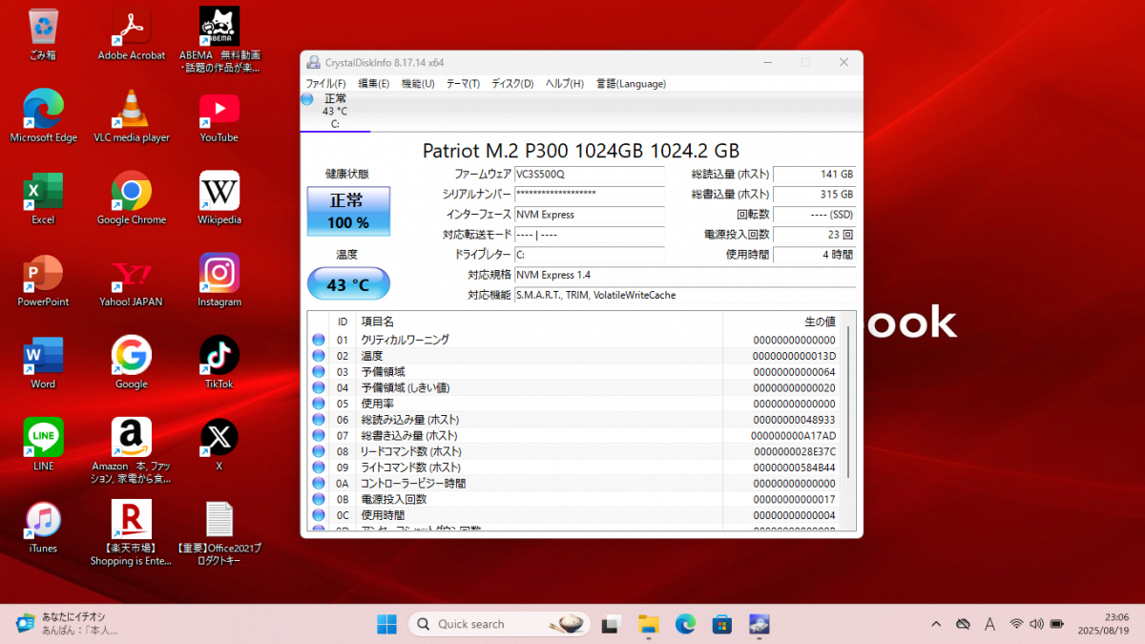The height and width of the screenshot is (644, 1145).
Task: Click the X desktop shortcut
Action: 219,445
